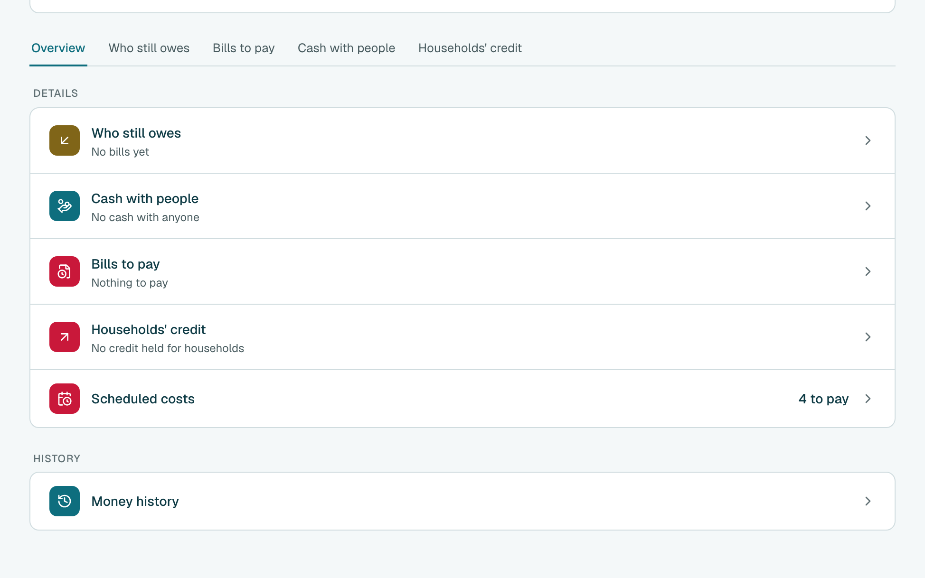Click the Money history clock icon

(65, 501)
